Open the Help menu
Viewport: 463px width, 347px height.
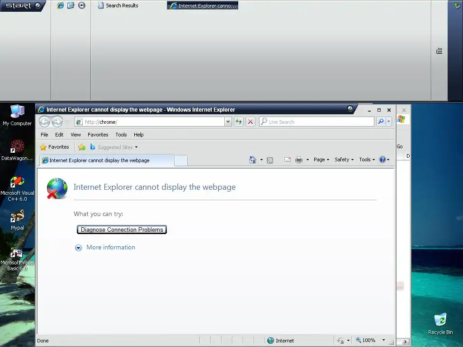138,135
